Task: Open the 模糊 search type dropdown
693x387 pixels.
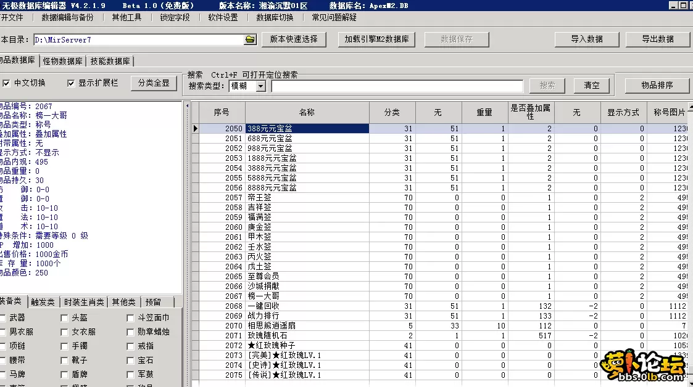Action: pos(262,85)
